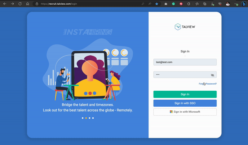Open Browser essentials heart icon
Viewport: 248px width, 145px height.
220,4
